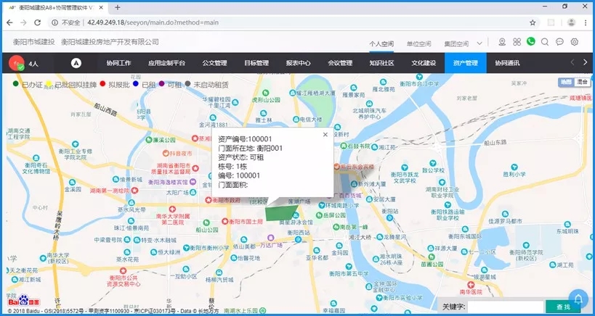Open the search magnifier icon in header
The width and height of the screenshot is (595, 316).
point(545,42)
